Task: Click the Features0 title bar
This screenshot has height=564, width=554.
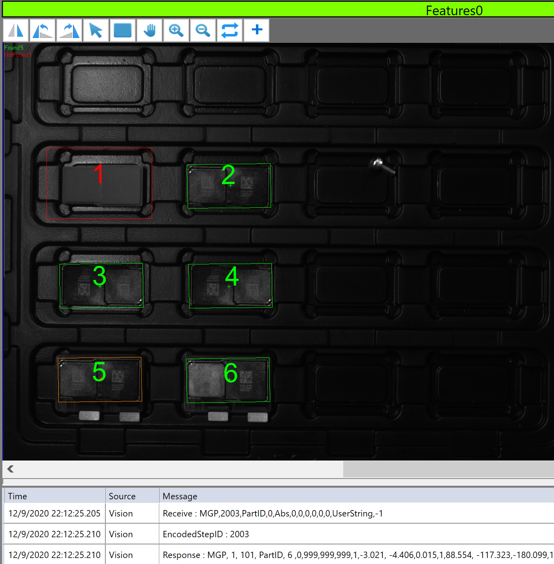Action: 454,10
